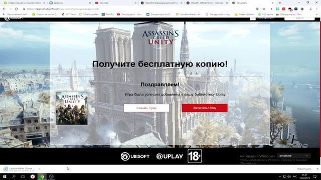The height and width of the screenshot is (180, 321).
Task: Click the РУС keyboard language indicator
Action: coord(295,176)
